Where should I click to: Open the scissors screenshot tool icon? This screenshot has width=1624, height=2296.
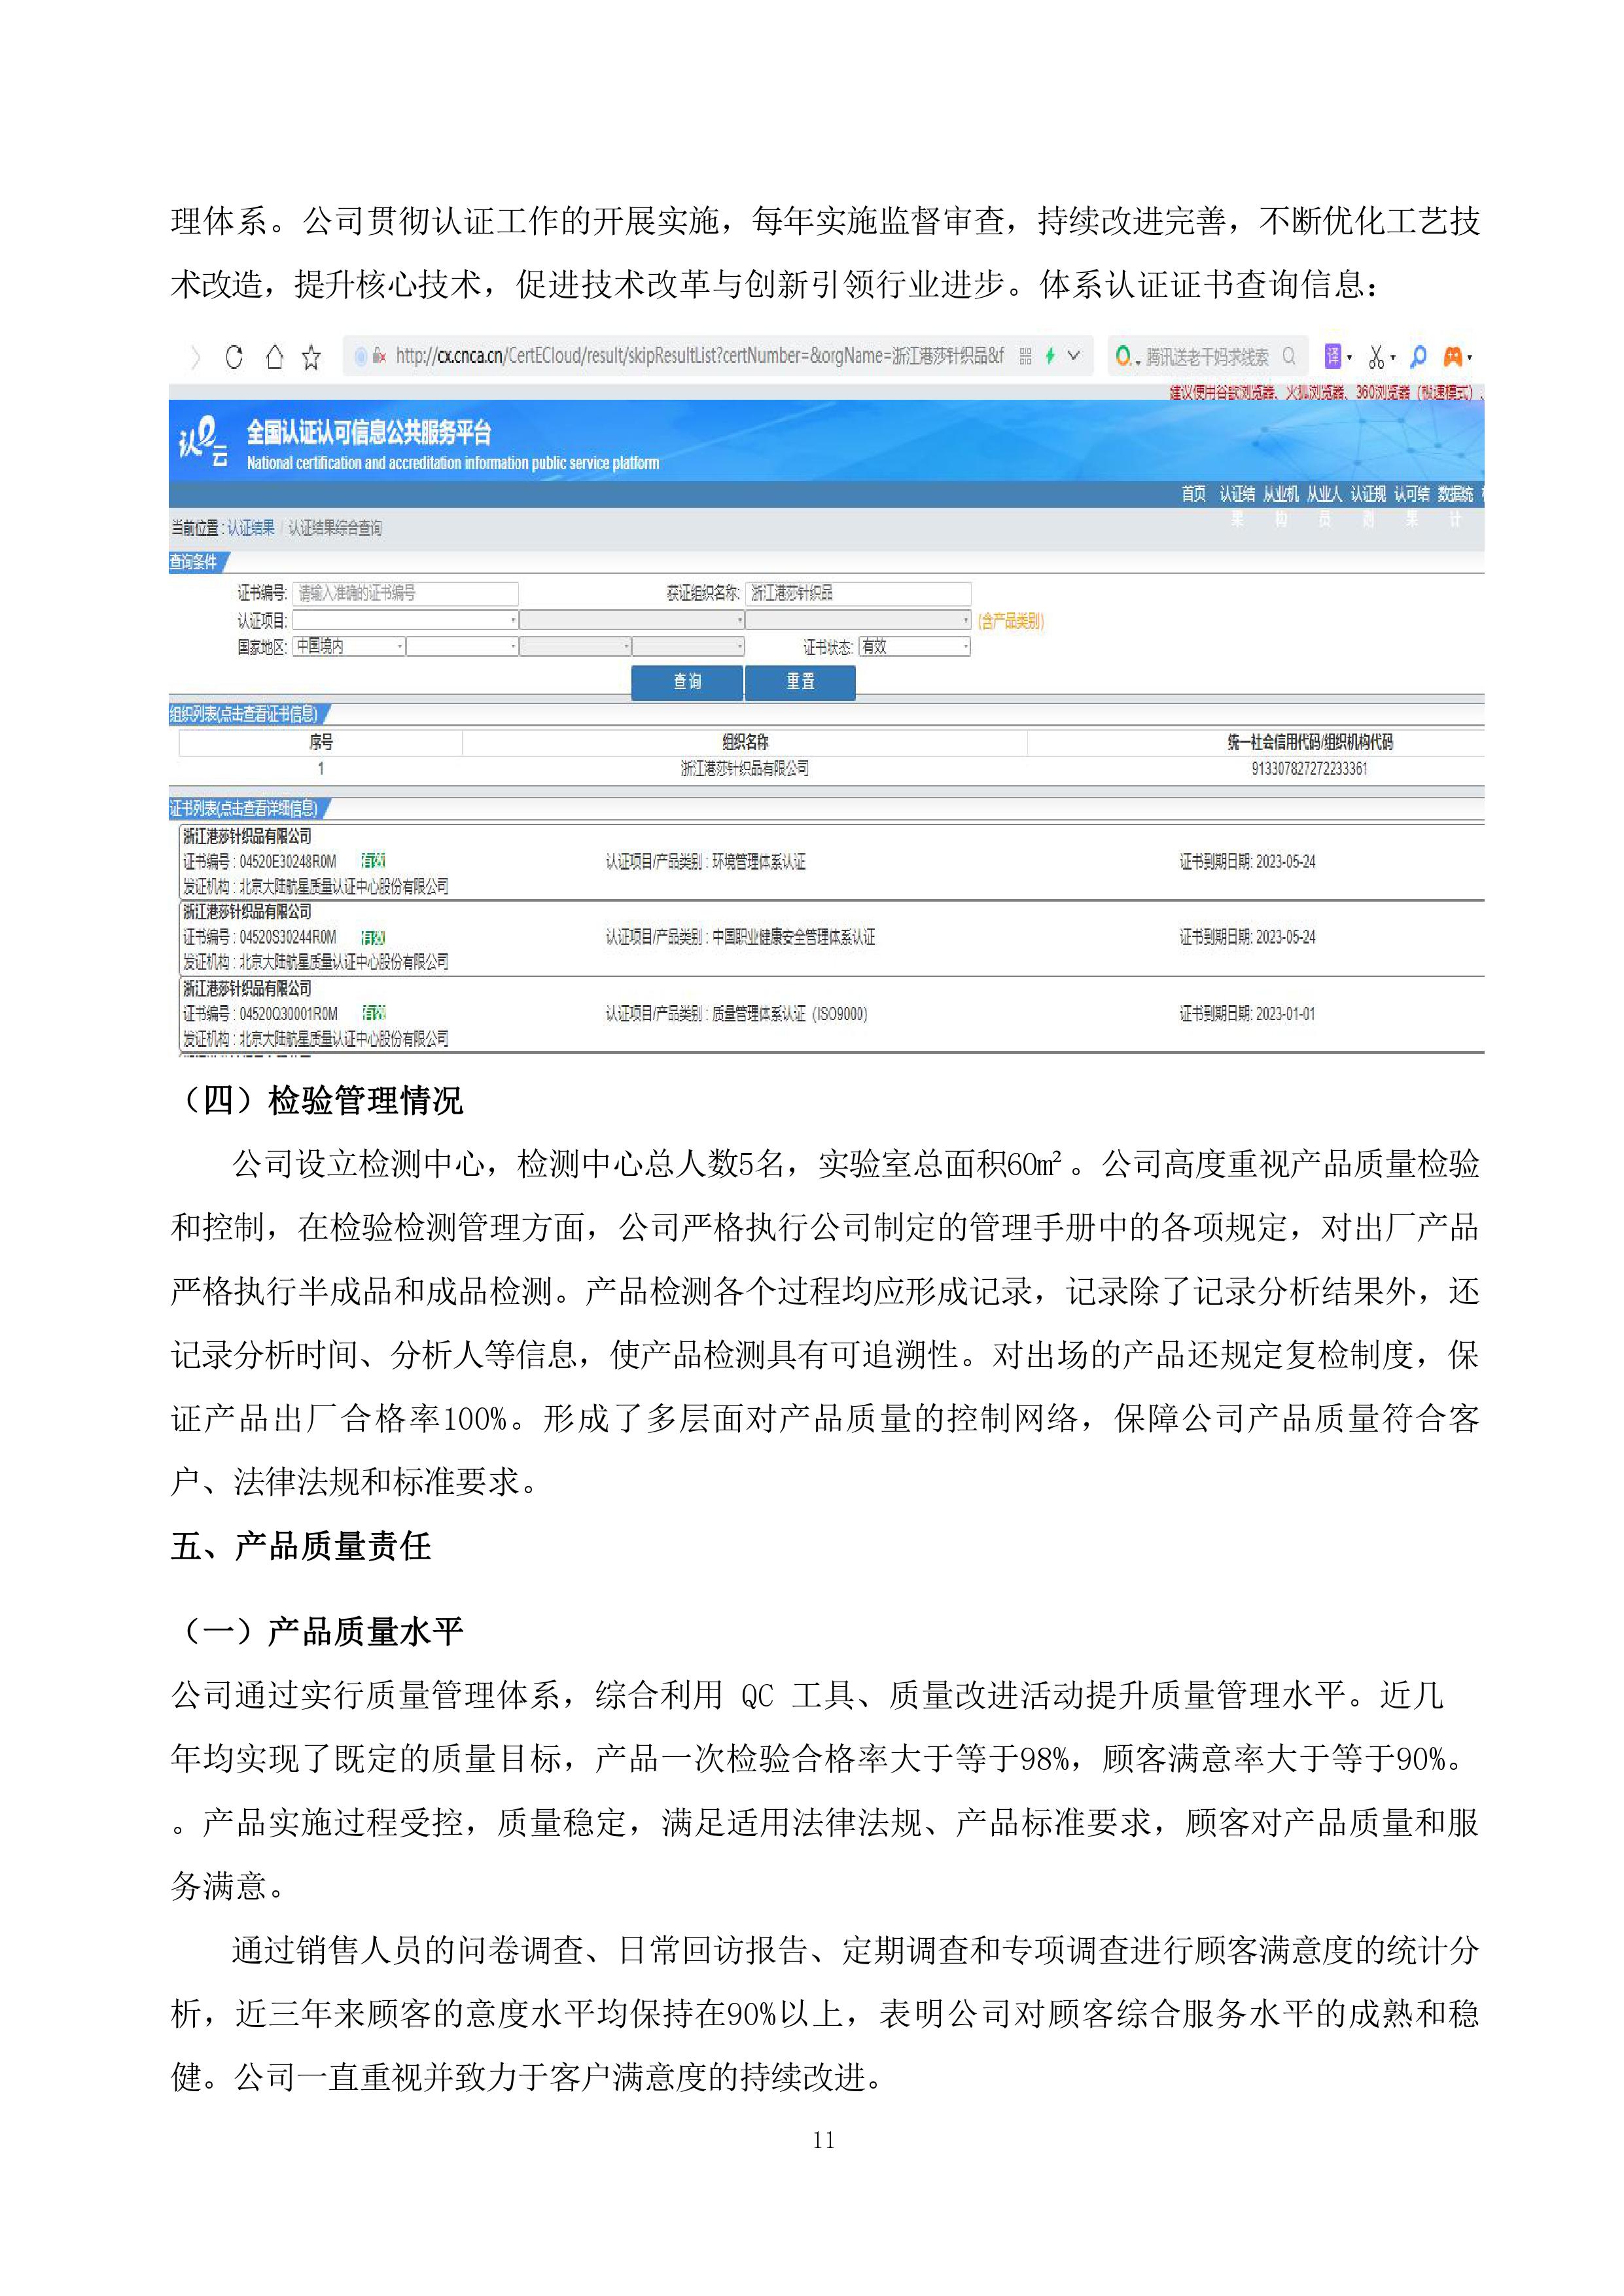click(x=1377, y=356)
